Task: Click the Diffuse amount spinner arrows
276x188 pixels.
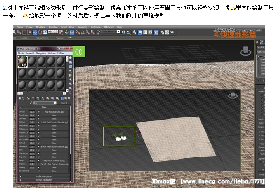Action: pos(36,112)
